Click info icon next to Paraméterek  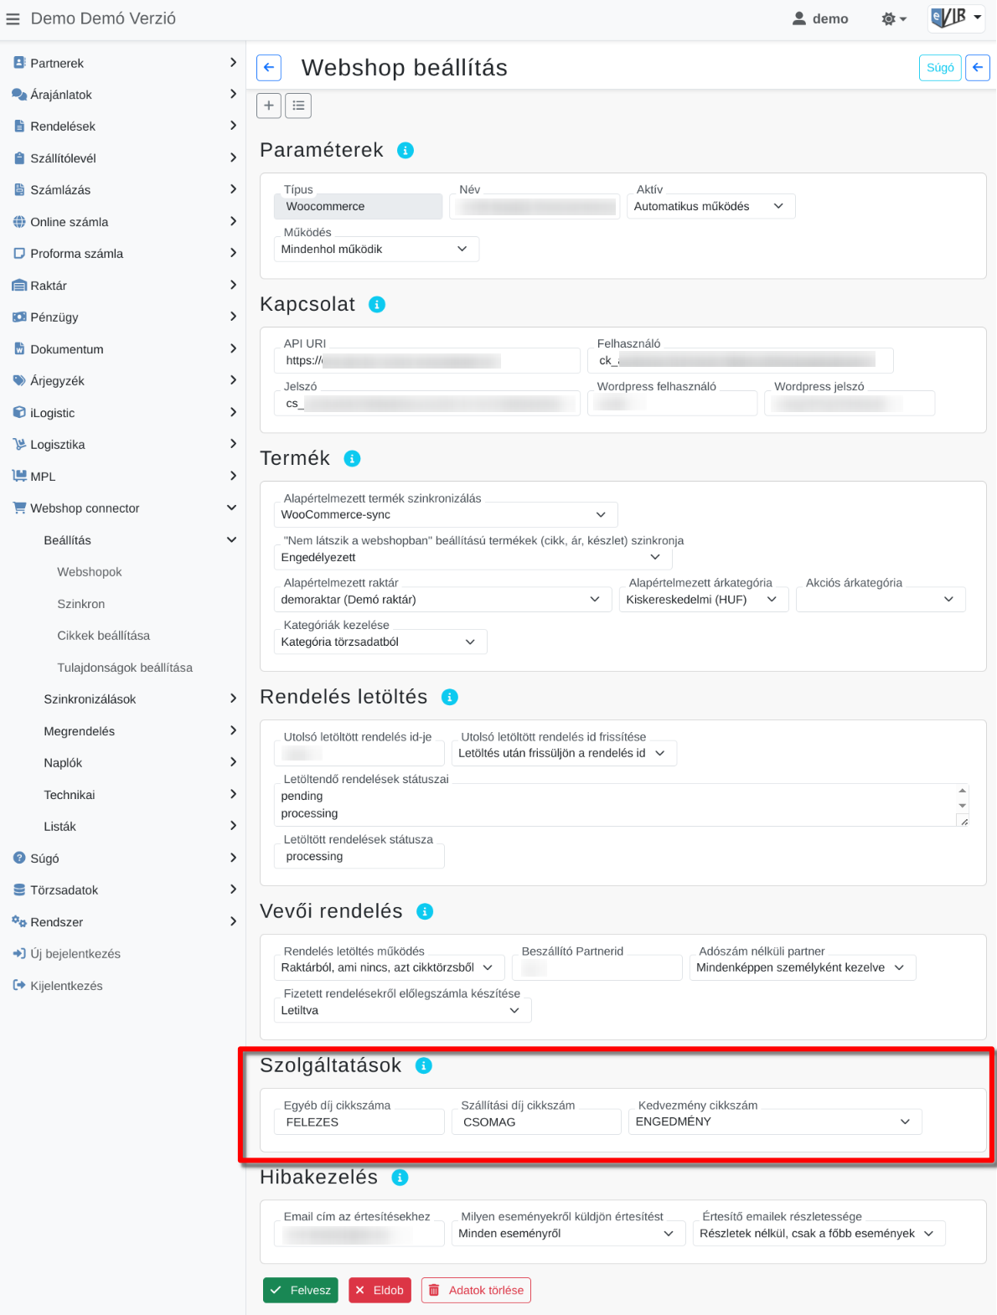click(x=406, y=151)
